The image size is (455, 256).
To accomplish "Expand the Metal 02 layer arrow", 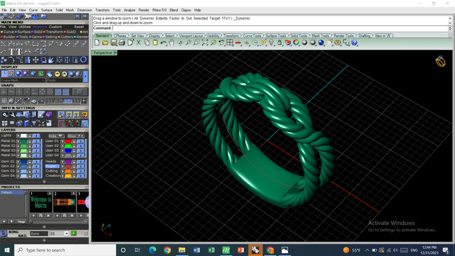I will click(18, 146).
